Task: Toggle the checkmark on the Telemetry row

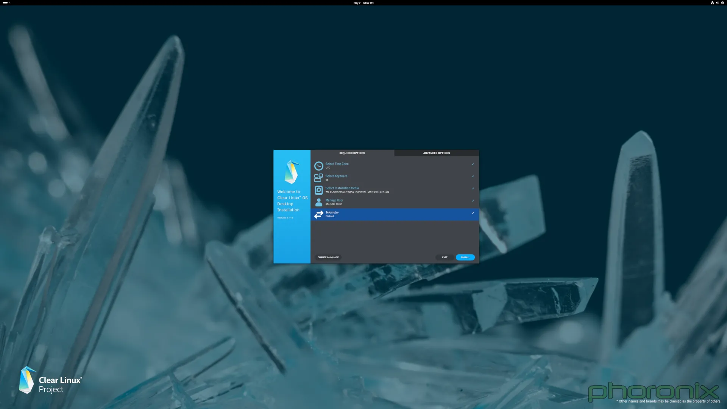Action: pyautogui.click(x=473, y=213)
